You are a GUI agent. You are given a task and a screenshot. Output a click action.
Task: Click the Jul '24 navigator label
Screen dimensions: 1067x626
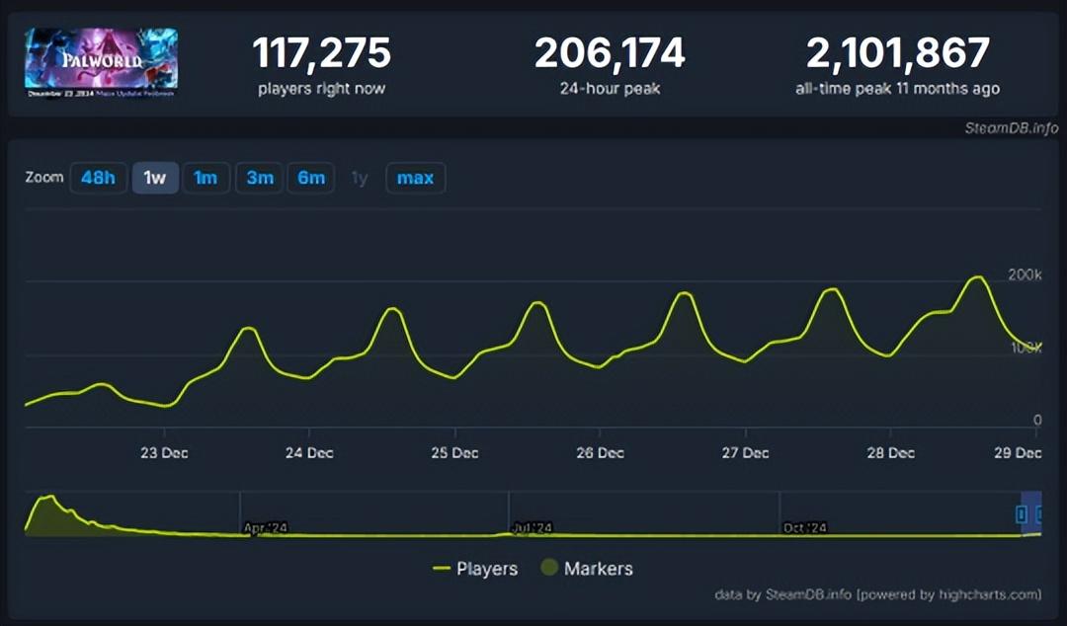point(532,529)
